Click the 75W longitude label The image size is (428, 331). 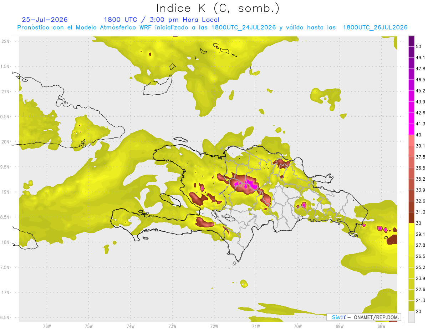(x=88, y=326)
